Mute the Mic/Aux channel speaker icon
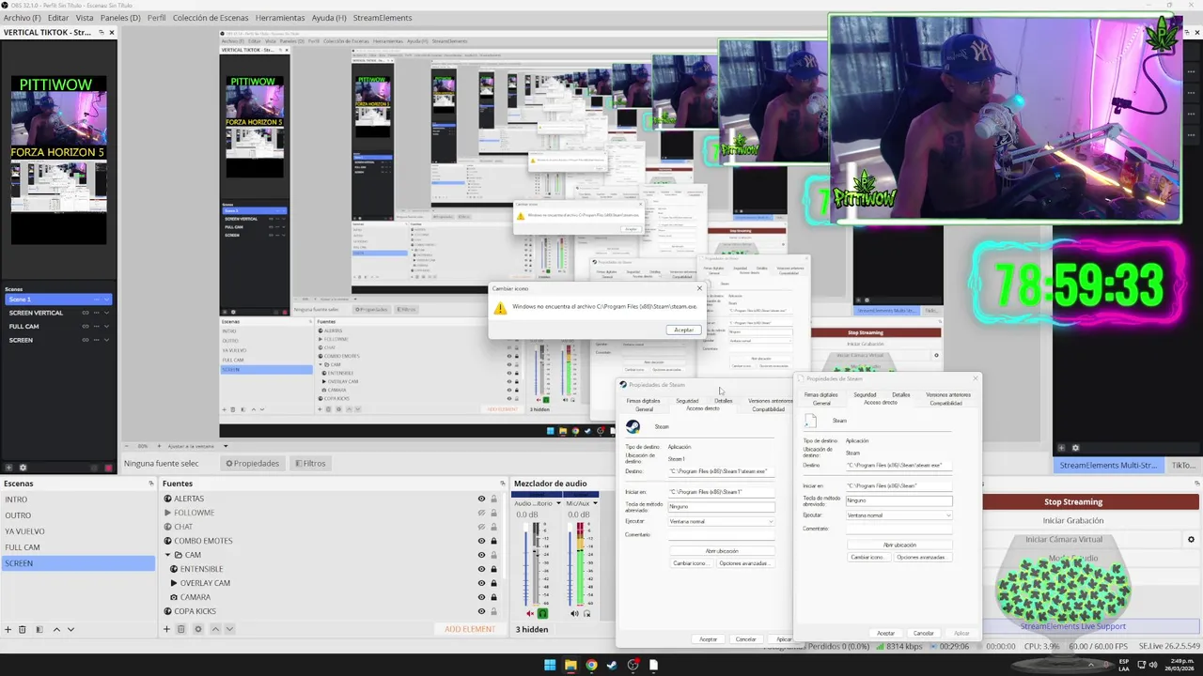This screenshot has height=676, width=1203. (x=574, y=613)
